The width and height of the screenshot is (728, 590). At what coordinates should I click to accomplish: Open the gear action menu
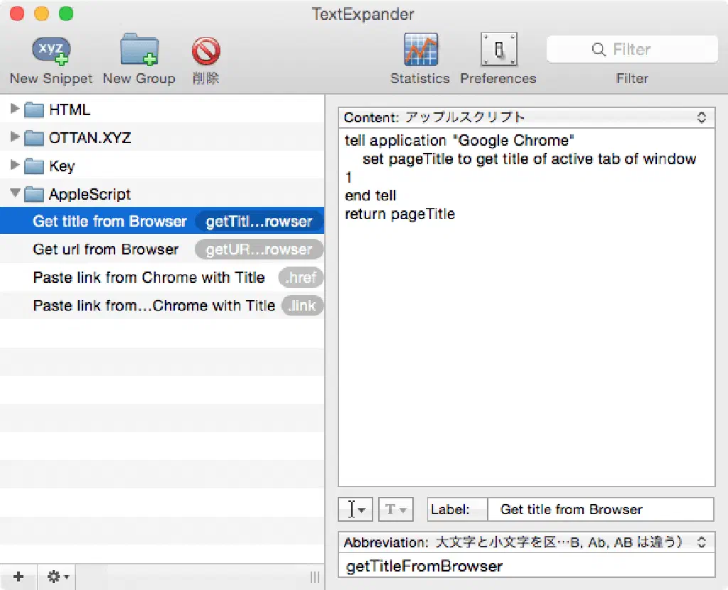click(x=58, y=577)
